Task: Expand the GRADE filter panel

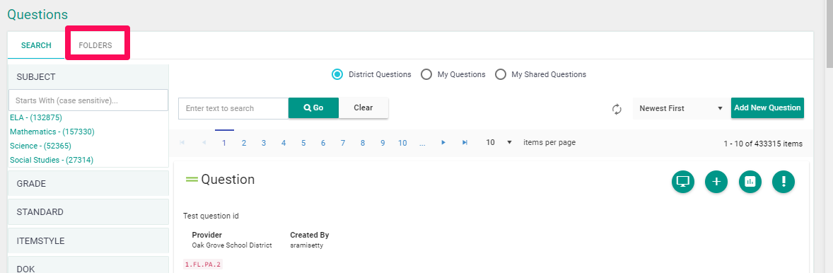Action: click(x=88, y=184)
